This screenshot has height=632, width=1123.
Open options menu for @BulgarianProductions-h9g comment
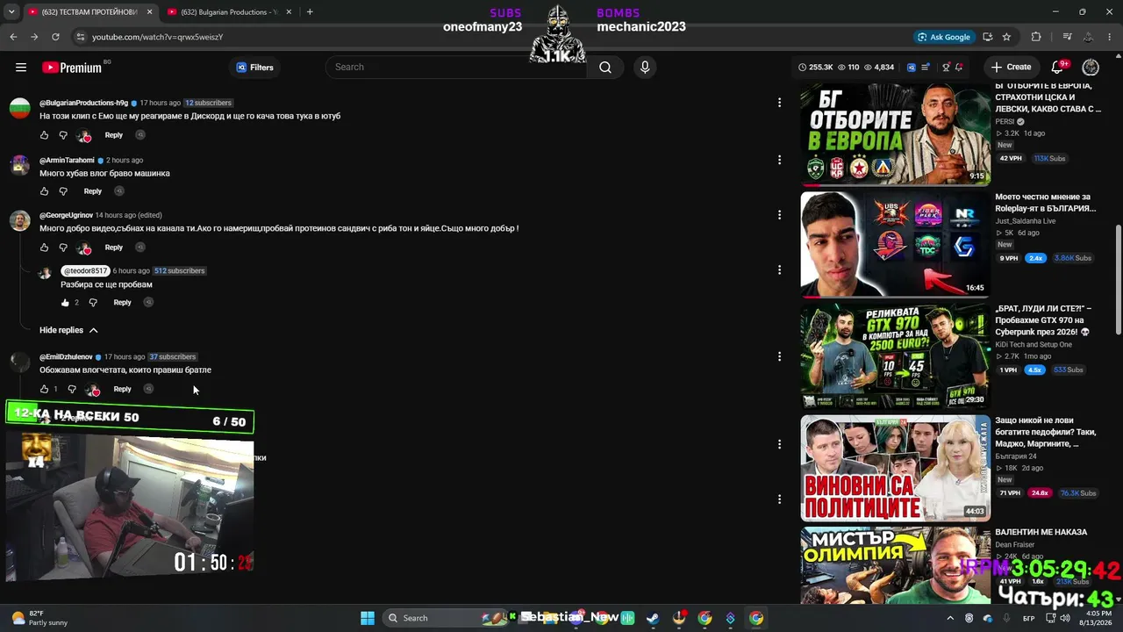pyautogui.click(x=779, y=103)
